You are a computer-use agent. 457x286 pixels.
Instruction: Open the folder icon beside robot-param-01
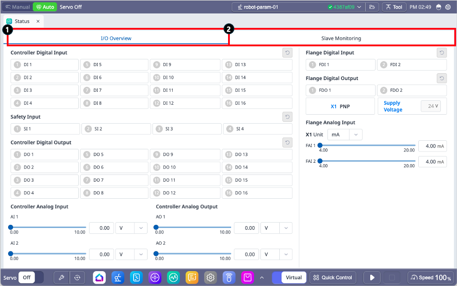point(372,7)
